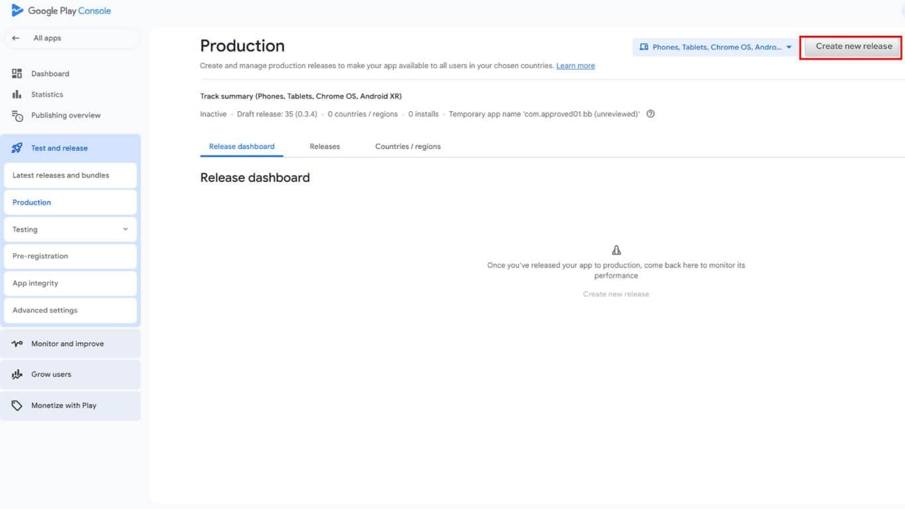Click the Publishing overview clock icon
Screen dimensions: 905x509
(x=17, y=116)
